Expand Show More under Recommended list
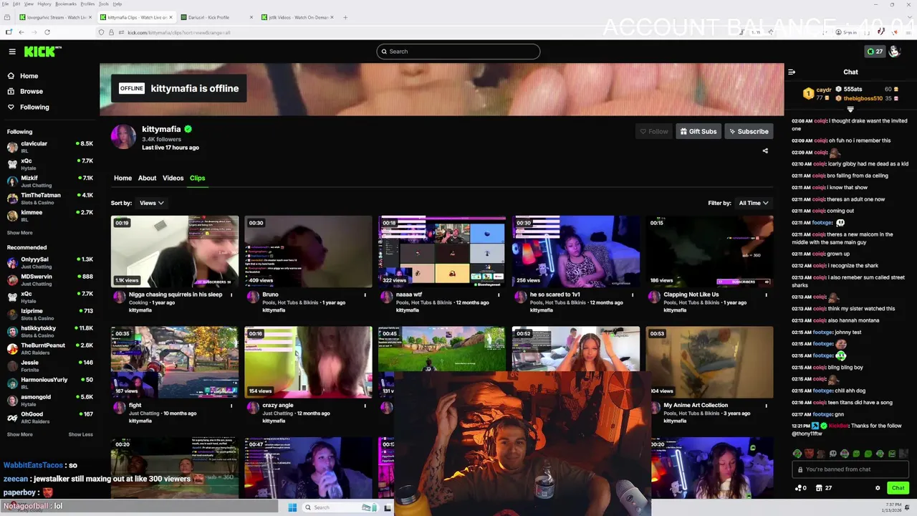Screen dimensions: 917x516 pos(20,434)
